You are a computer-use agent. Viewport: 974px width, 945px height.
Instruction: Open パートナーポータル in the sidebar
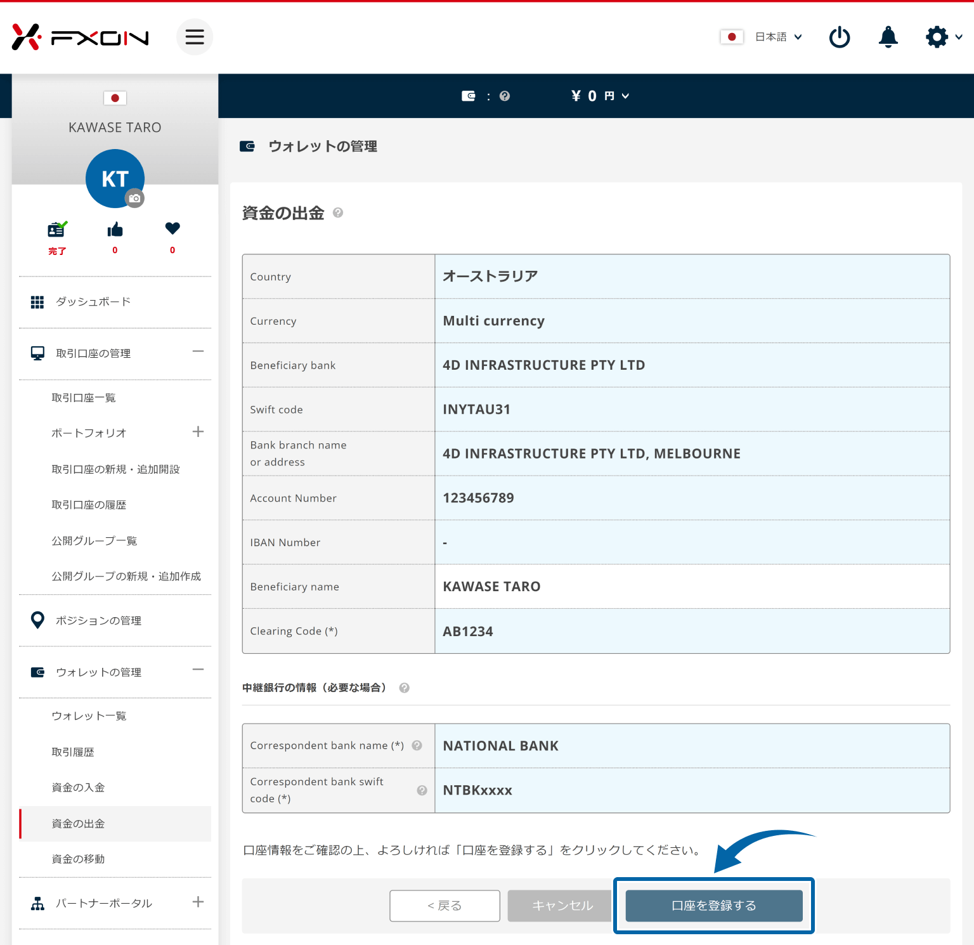[104, 904]
